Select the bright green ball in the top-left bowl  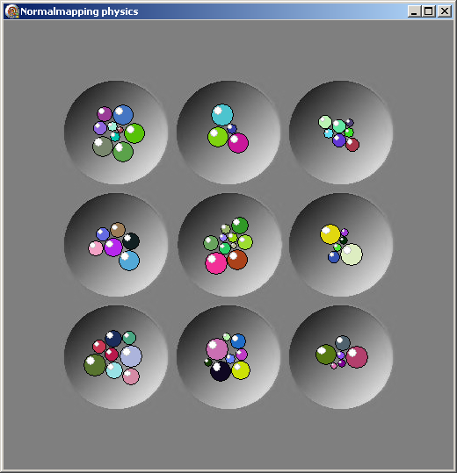tap(134, 133)
